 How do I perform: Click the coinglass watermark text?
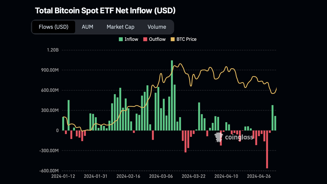pyautogui.click(x=239, y=137)
